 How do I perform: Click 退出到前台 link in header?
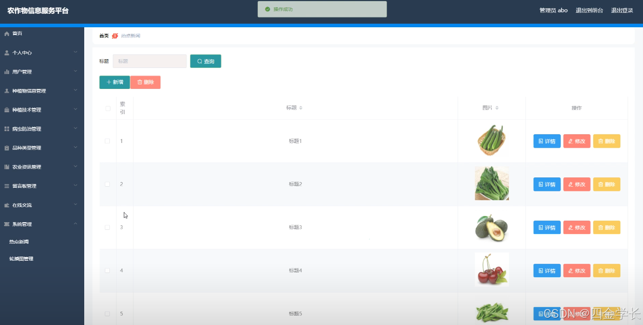(590, 10)
